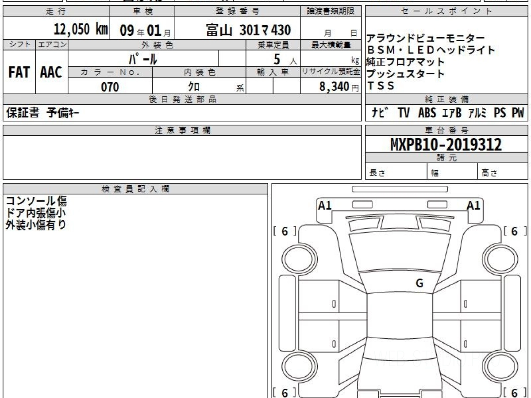Click the registration number 富山 301マ430
The height and width of the screenshot is (398, 531).
click(248, 30)
